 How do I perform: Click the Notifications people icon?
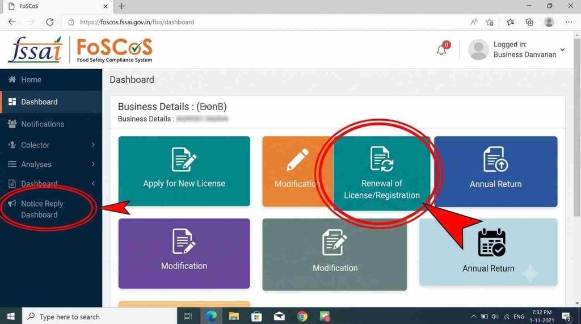point(12,124)
